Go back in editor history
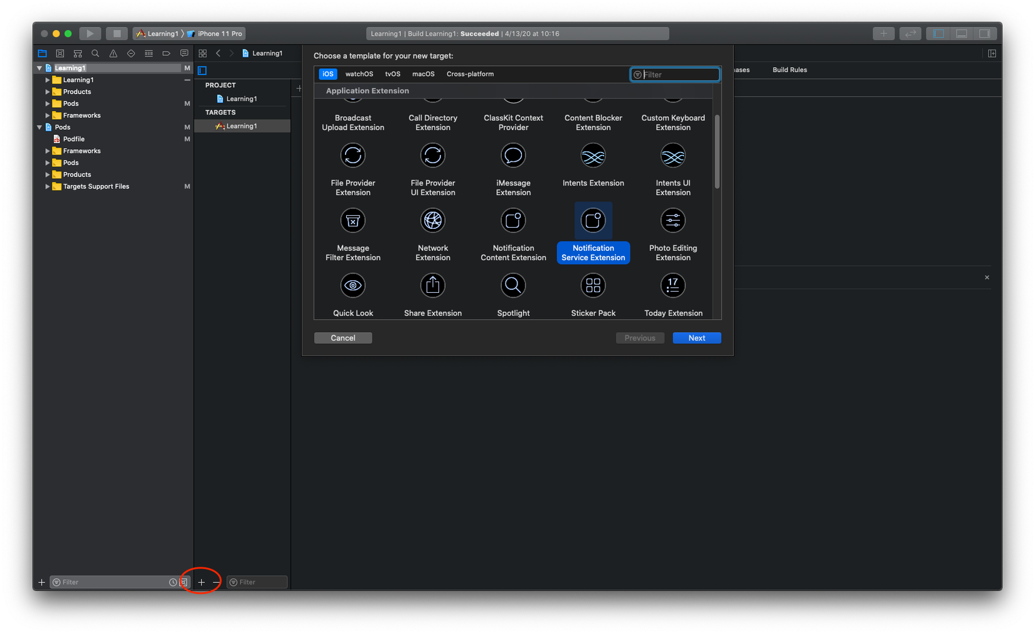 pyautogui.click(x=218, y=53)
